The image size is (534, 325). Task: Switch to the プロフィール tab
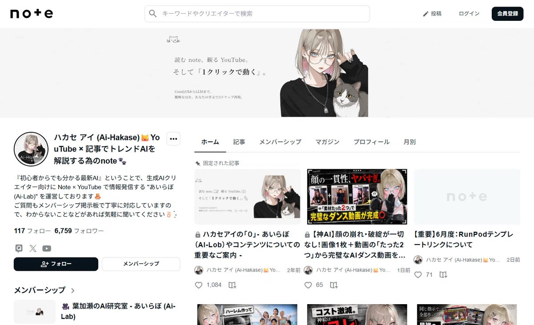(372, 142)
